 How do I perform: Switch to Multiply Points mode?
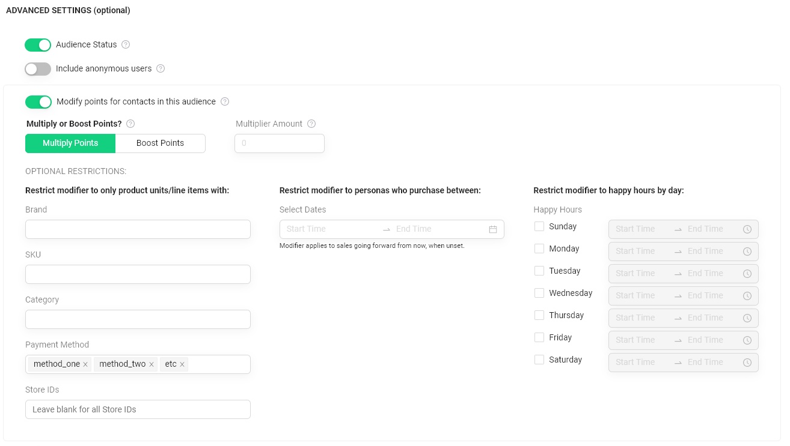click(x=70, y=143)
